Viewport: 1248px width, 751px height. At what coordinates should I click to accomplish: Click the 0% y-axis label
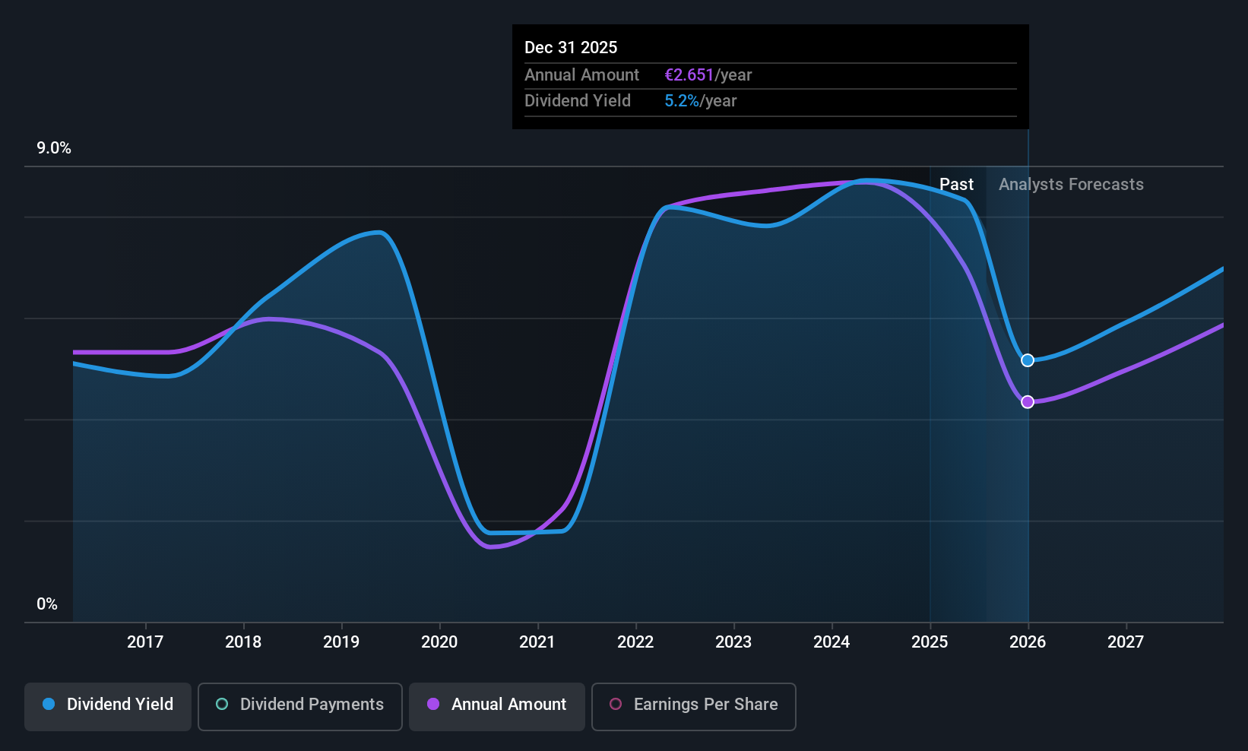pyautogui.click(x=47, y=604)
